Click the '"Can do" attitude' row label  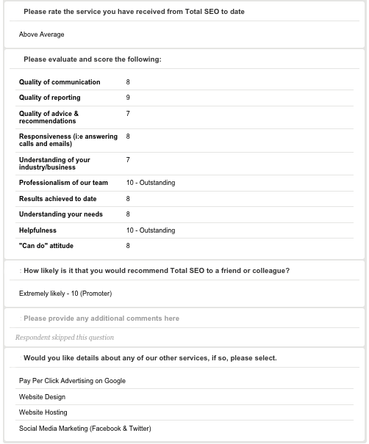(x=46, y=246)
